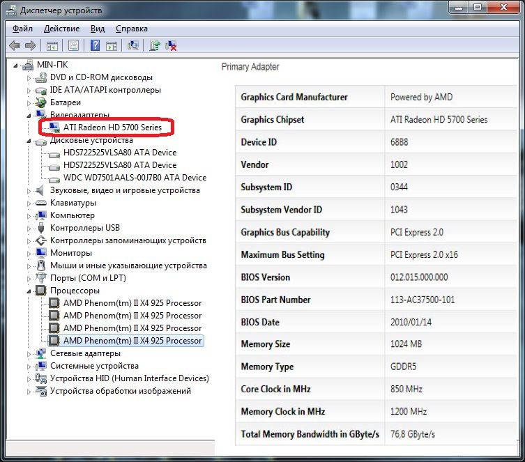This screenshot has height=462, width=525.
Task: Collapse the Дисковые устройства category
Action: (29, 141)
